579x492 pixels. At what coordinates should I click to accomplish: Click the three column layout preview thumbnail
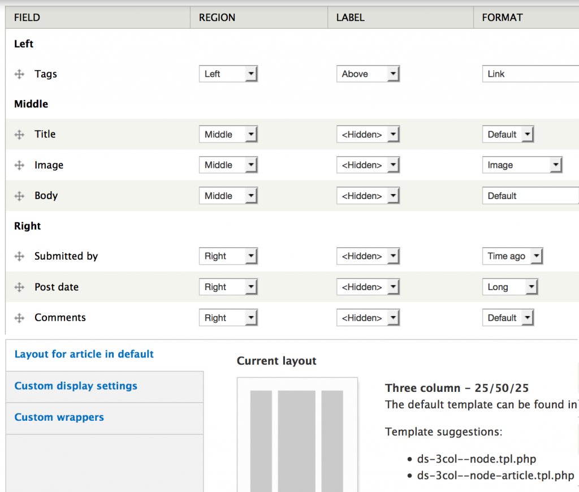pos(297,434)
